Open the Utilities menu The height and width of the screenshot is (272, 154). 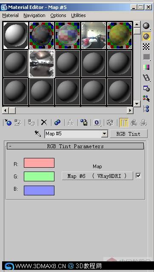click(78, 15)
